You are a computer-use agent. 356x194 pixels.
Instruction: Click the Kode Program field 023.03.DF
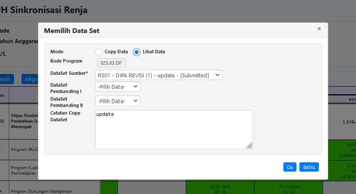110,63
